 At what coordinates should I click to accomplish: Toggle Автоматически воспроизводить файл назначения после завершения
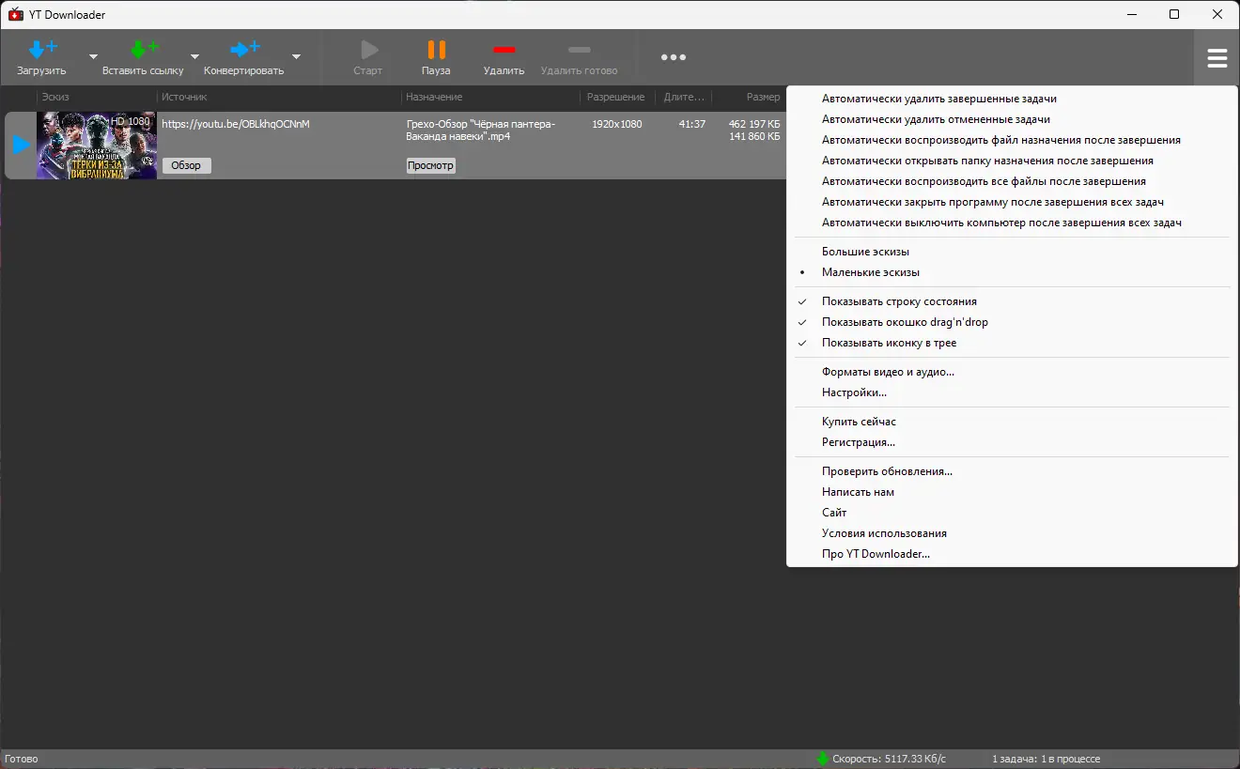(x=1012, y=140)
